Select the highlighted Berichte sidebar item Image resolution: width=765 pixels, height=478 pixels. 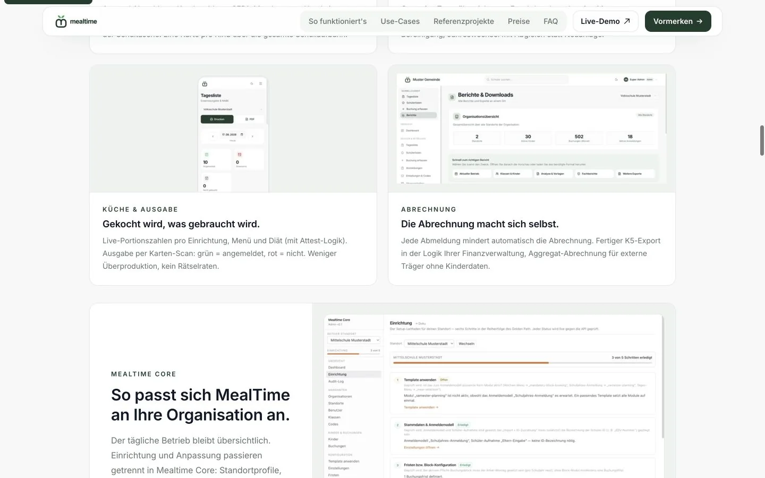pos(419,115)
